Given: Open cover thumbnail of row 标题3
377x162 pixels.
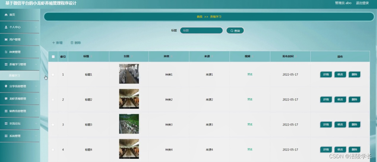Looking at the screenshot, I should click(x=129, y=124).
